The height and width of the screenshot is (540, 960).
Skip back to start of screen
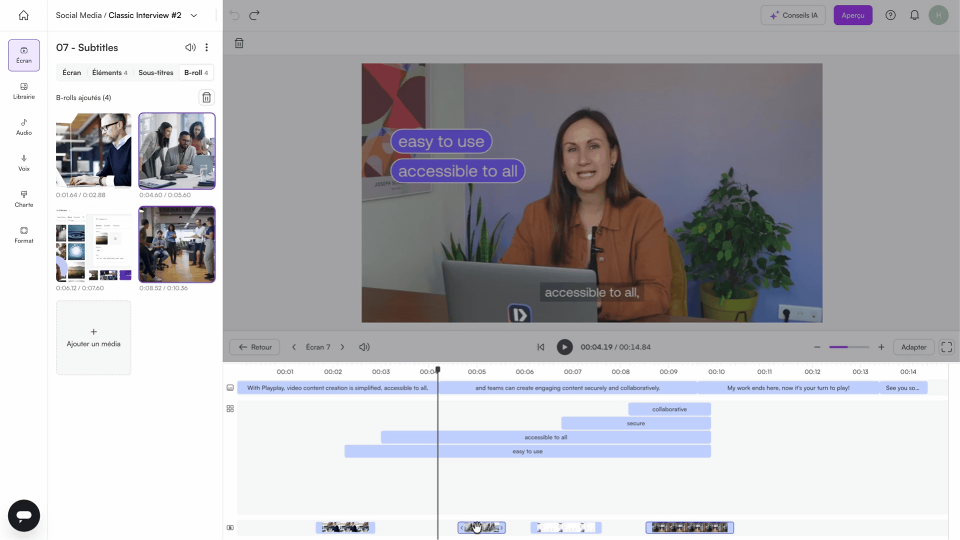click(x=540, y=347)
